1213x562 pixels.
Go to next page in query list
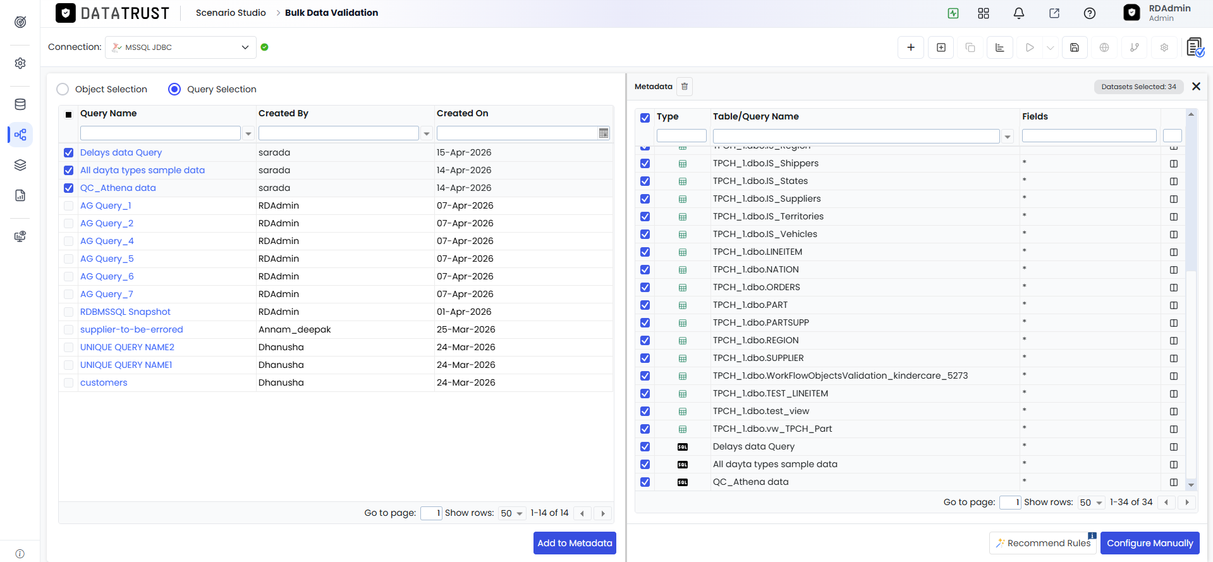(603, 513)
